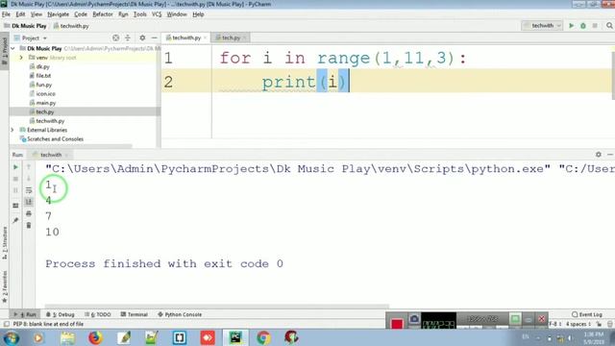Open the Navigate menu
615x346 pixels.
[58, 14]
